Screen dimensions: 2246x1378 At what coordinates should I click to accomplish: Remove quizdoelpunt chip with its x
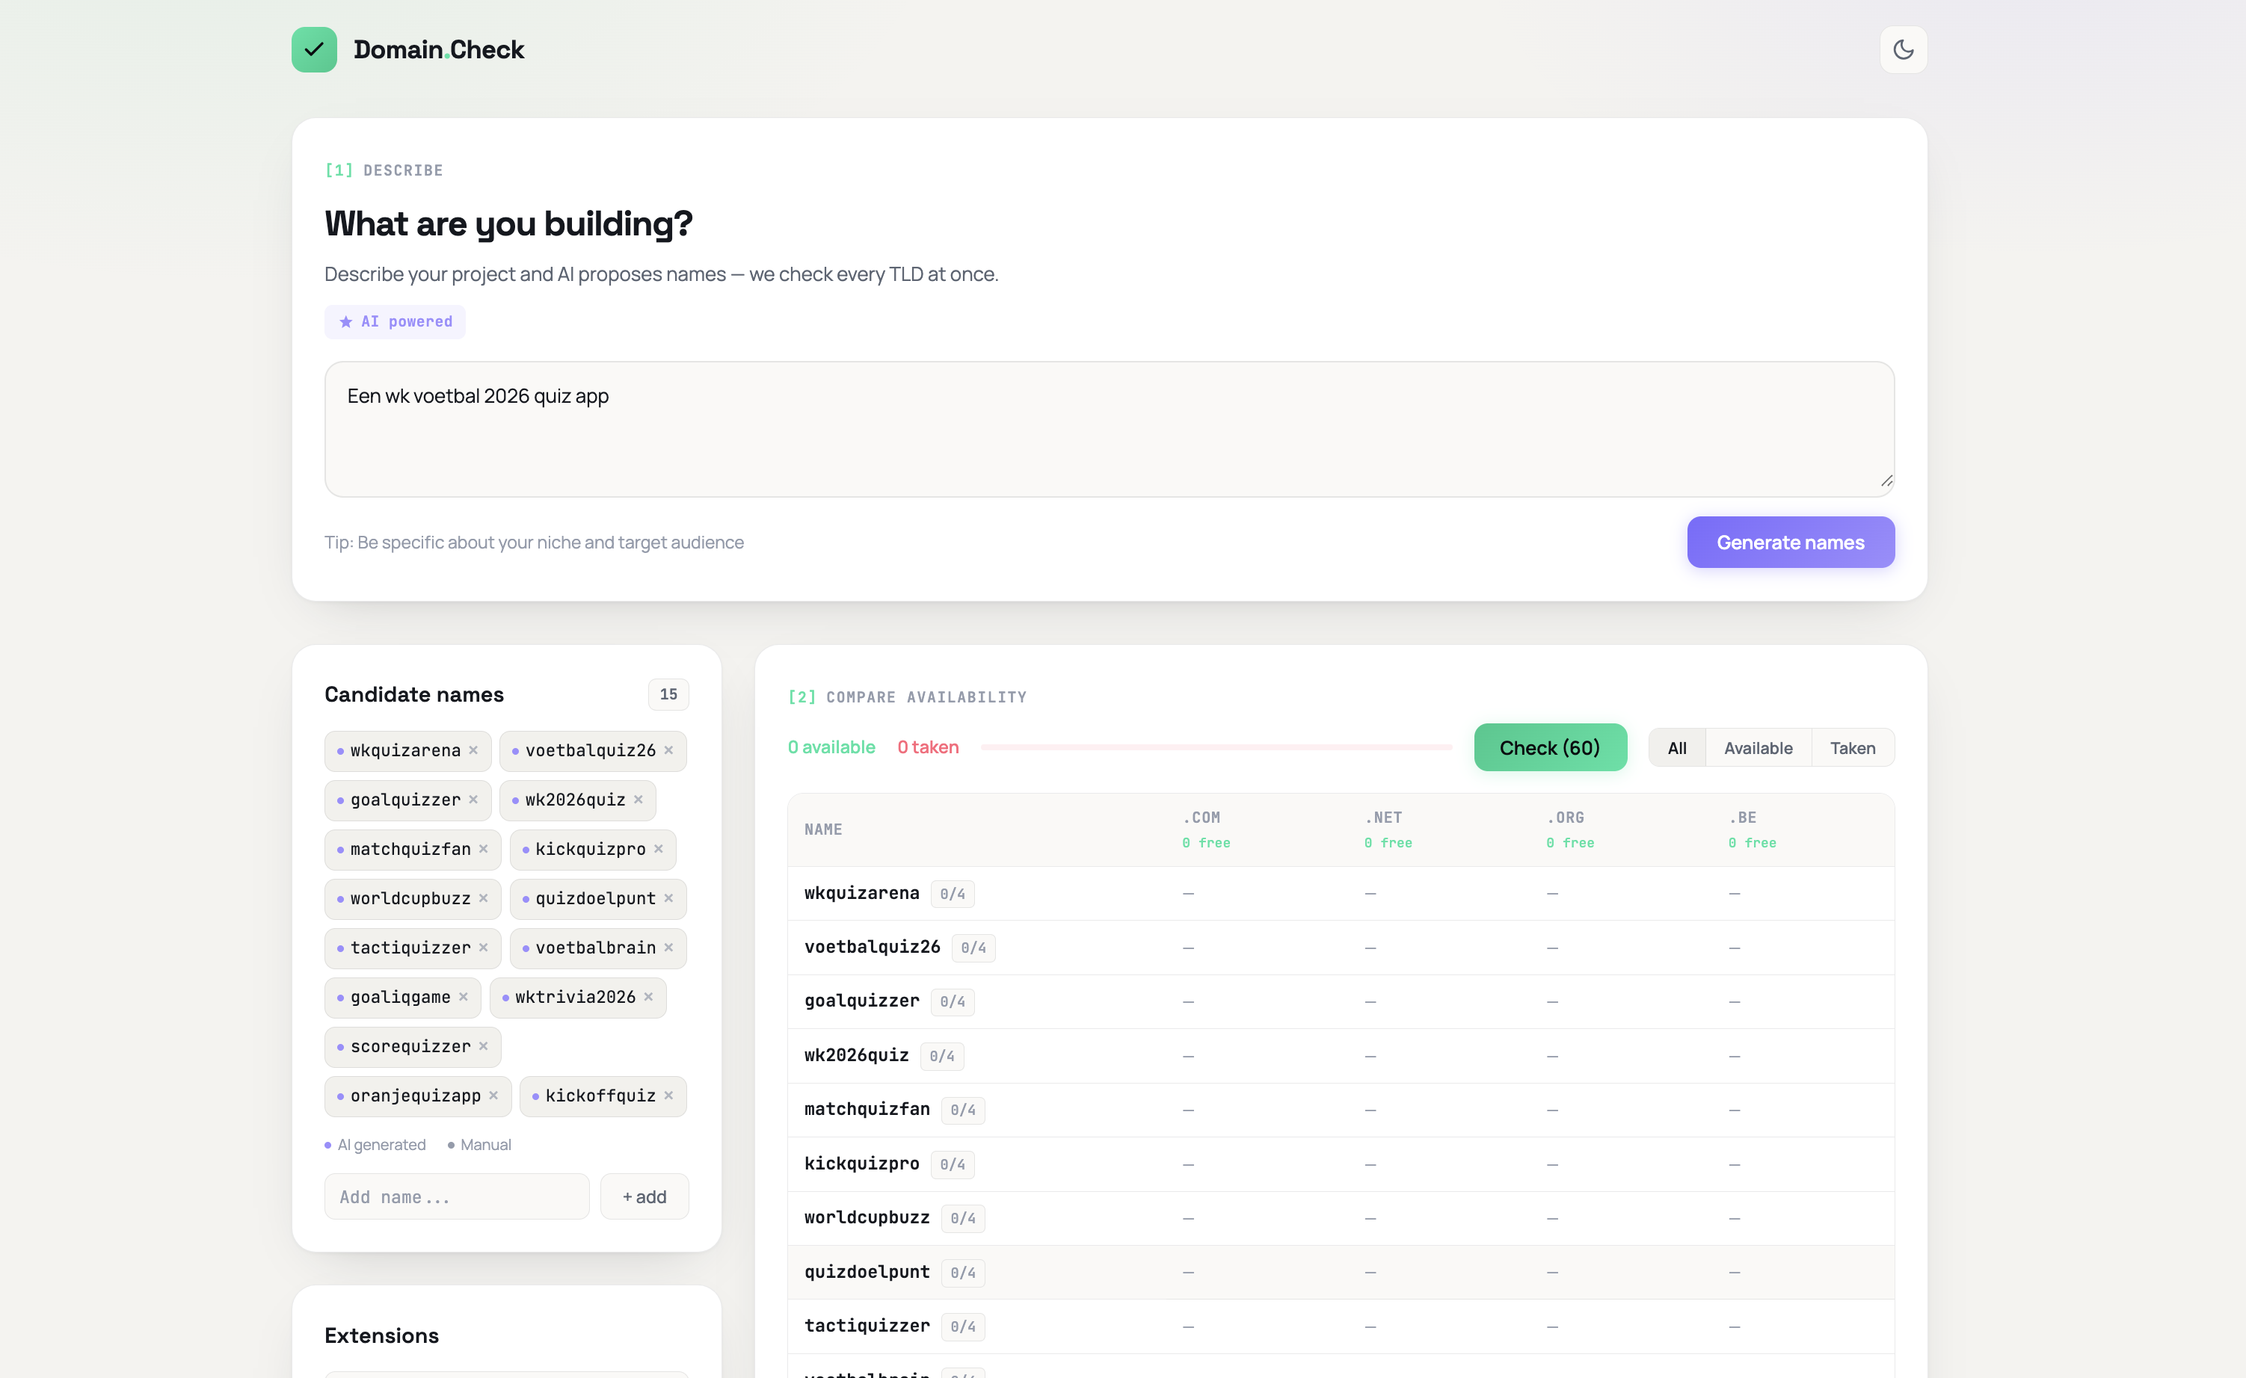coord(668,897)
